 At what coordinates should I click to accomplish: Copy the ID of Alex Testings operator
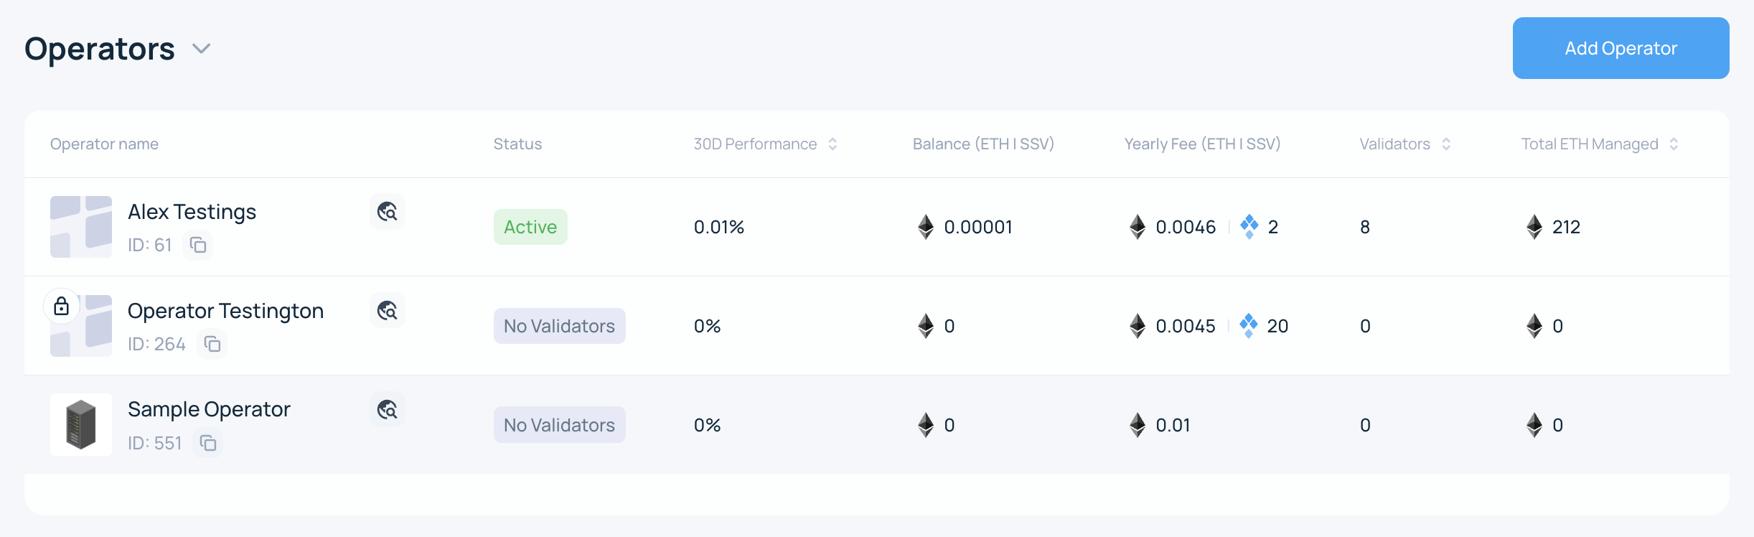(198, 246)
